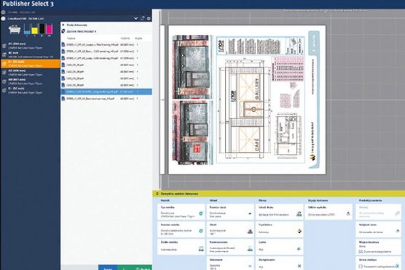Click the Dodaj dokumenty add documents link

click(77, 25)
